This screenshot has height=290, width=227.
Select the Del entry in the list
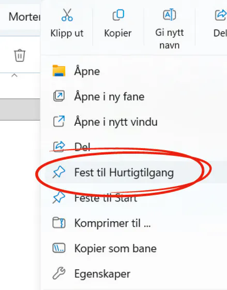82,147
